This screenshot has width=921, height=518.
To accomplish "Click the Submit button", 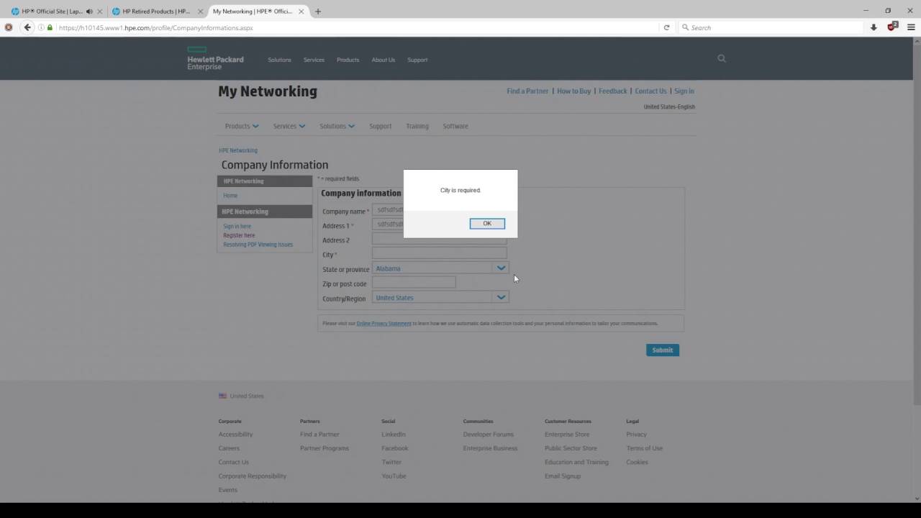I will pos(662,350).
